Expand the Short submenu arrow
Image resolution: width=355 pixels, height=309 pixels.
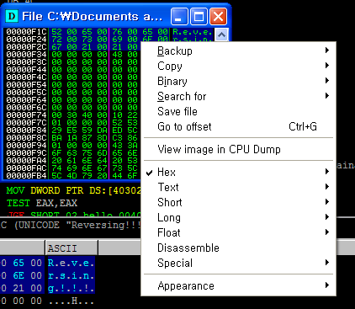click(327, 202)
